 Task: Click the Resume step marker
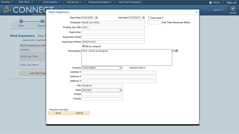(42, 21)
